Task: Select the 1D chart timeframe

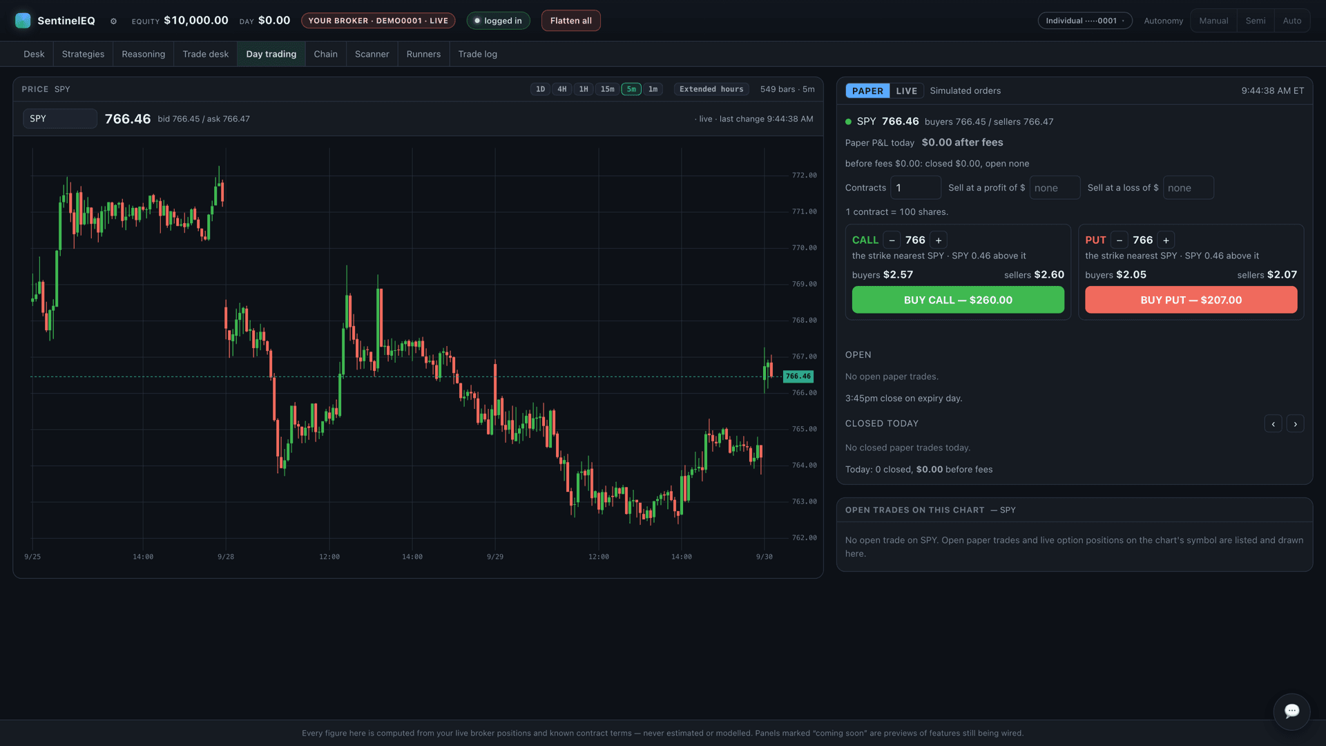Action: coord(540,89)
